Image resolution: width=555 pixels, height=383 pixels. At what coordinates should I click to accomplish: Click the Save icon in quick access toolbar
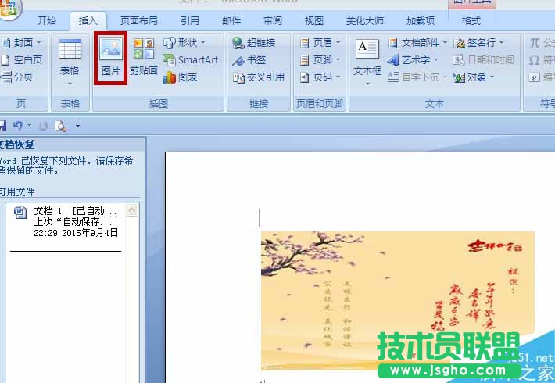click(3, 126)
